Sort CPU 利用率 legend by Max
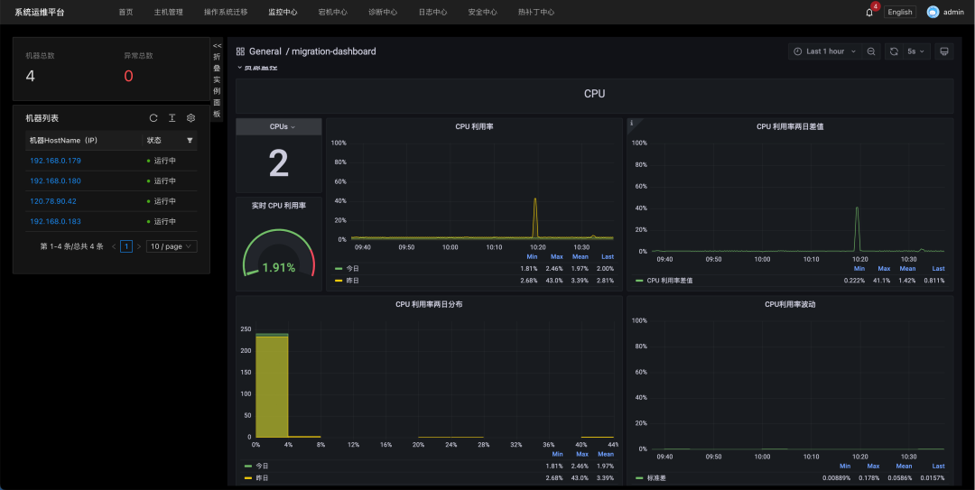The height and width of the screenshot is (490, 975). point(556,256)
